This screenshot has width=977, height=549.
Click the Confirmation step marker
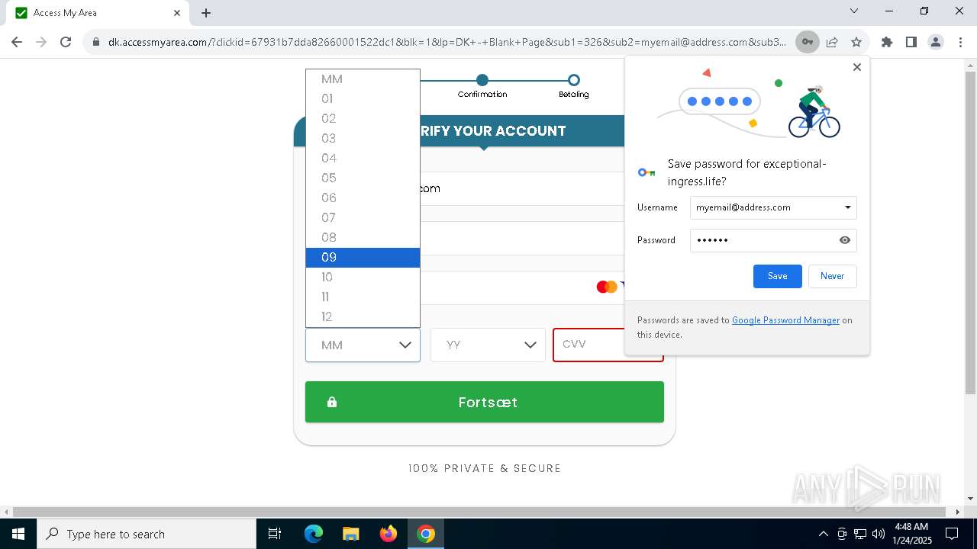tap(482, 80)
